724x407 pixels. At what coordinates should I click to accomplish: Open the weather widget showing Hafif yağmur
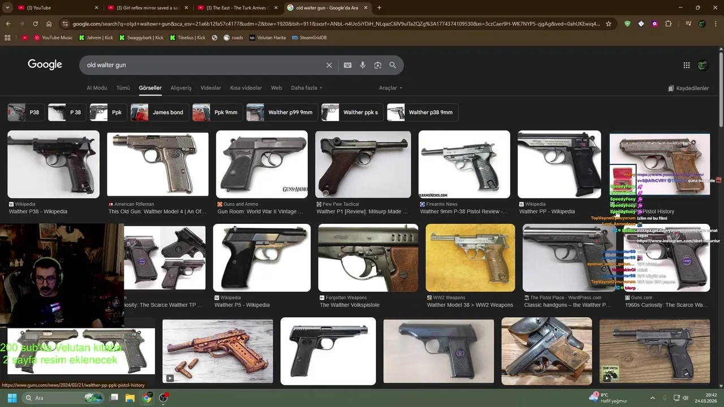tap(608, 398)
